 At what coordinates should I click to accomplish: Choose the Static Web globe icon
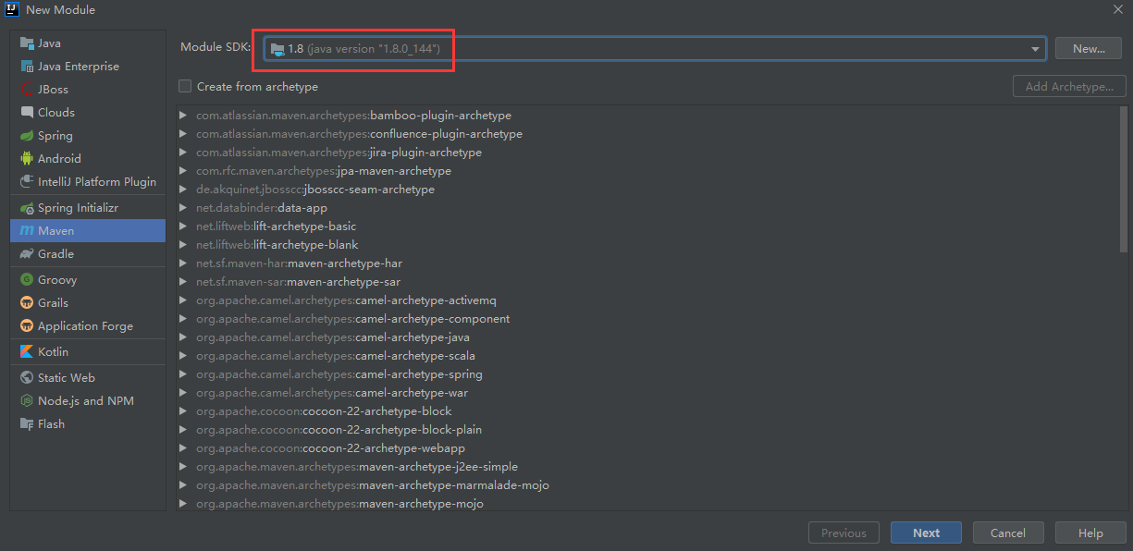(27, 378)
